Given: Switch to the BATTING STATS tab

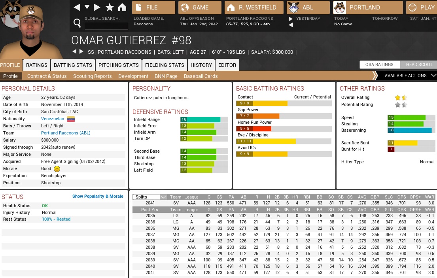Looking at the screenshot, I should (x=73, y=65).
